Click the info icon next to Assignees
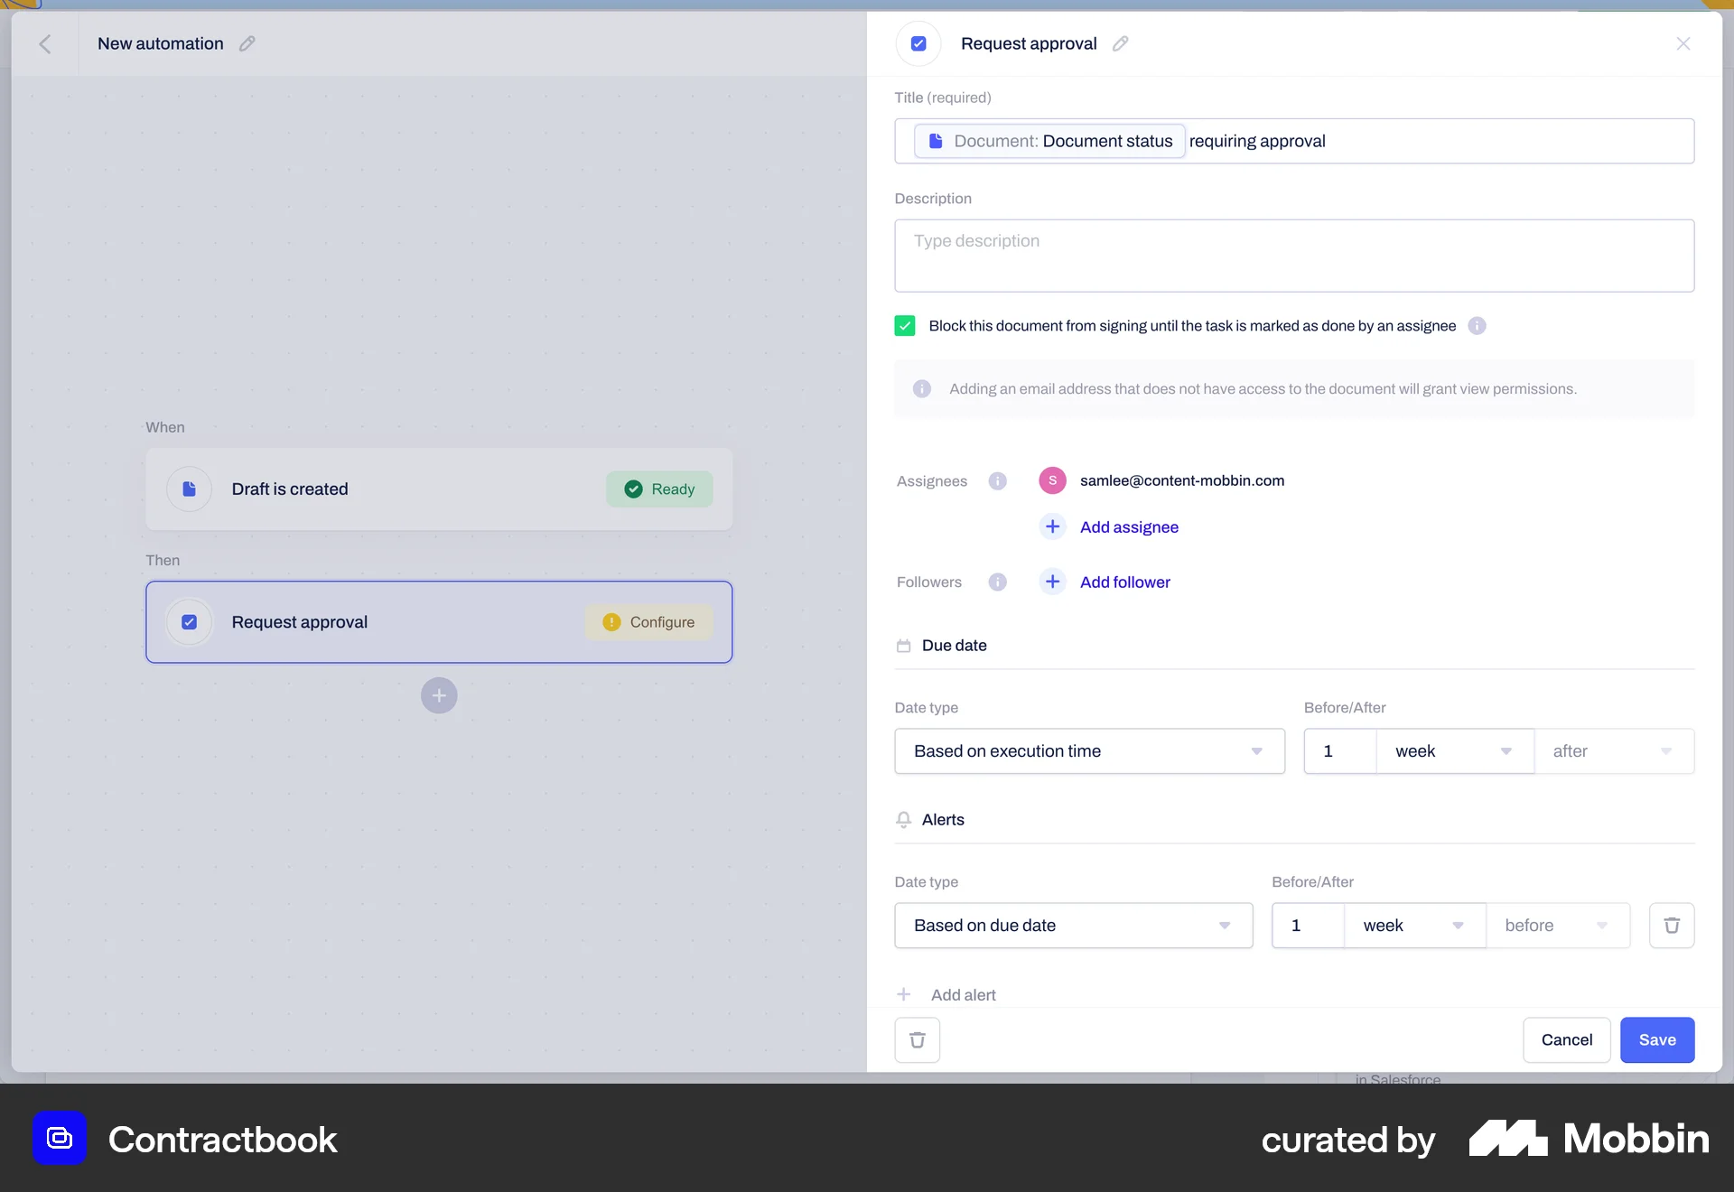Viewport: 1734px width, 1192px height. tap(997, 480)
